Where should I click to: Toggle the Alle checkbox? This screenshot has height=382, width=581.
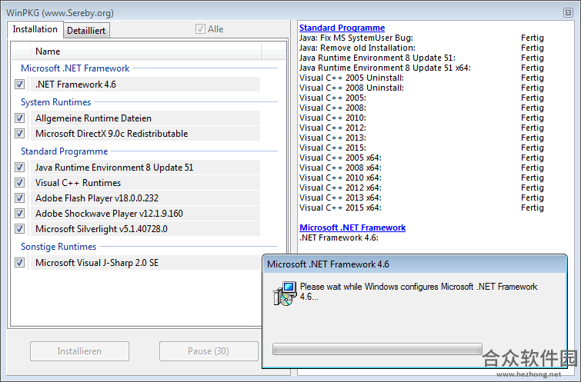[x=200, y=29]
